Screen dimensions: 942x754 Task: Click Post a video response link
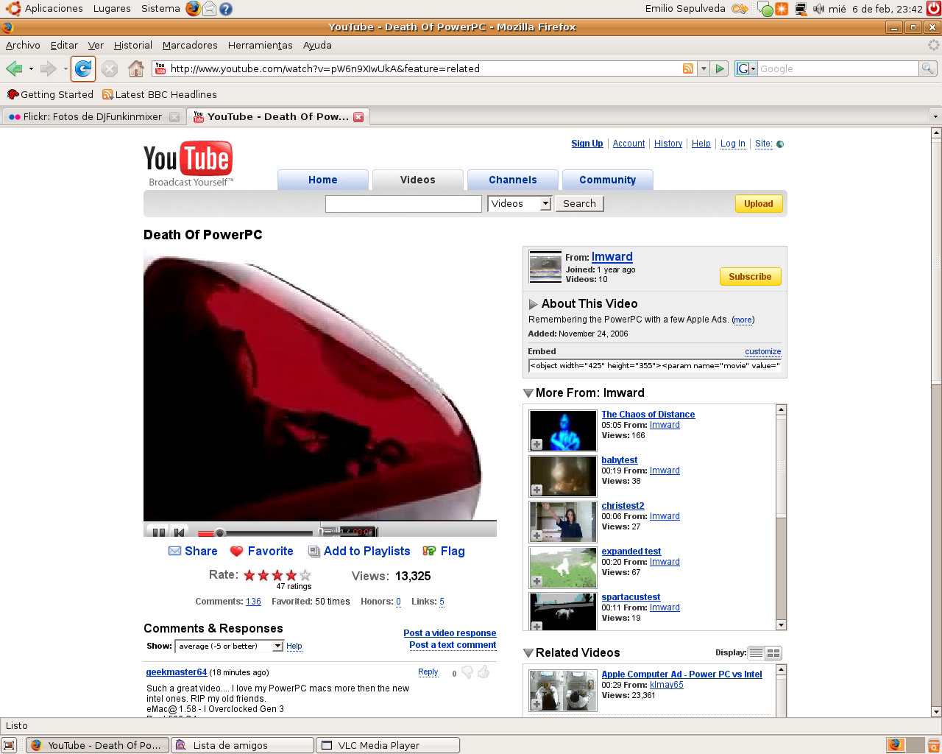(450, 633)
